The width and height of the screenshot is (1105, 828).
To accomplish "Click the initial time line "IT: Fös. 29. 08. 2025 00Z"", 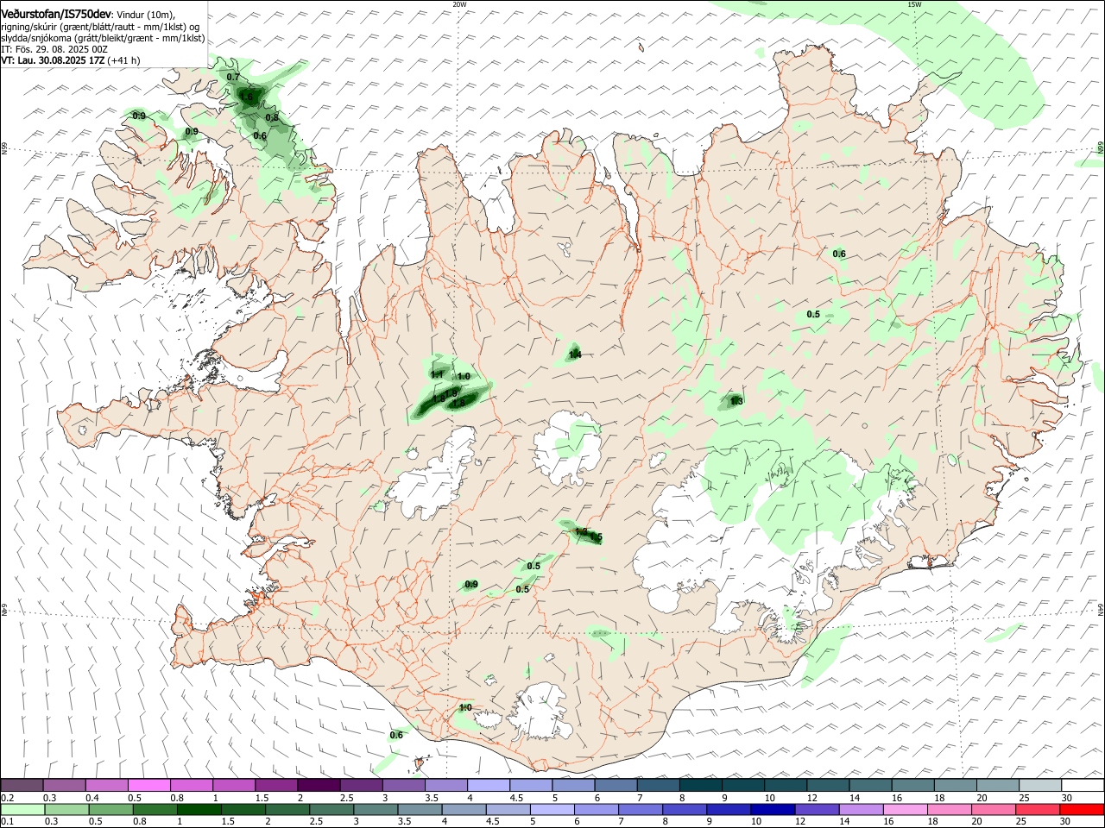I will click(x=54, y=49).
